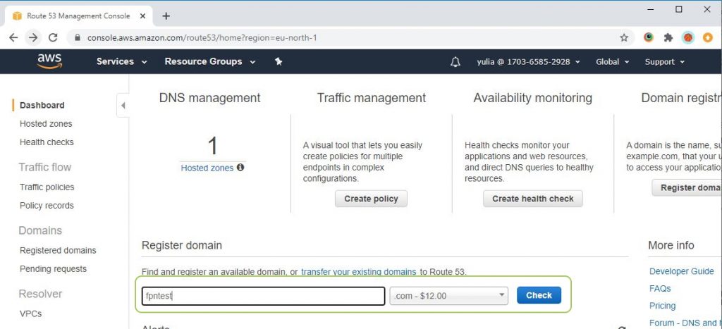Screen dimensions: 722x329
Task: Click the site lock icon in address bar
Action: coord(77,38)
